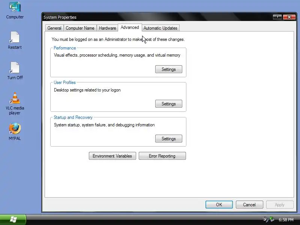The height and width of the screenshot is (225, 300).
Task: Click the Error Reporting button
Action: tap(162, 156)
